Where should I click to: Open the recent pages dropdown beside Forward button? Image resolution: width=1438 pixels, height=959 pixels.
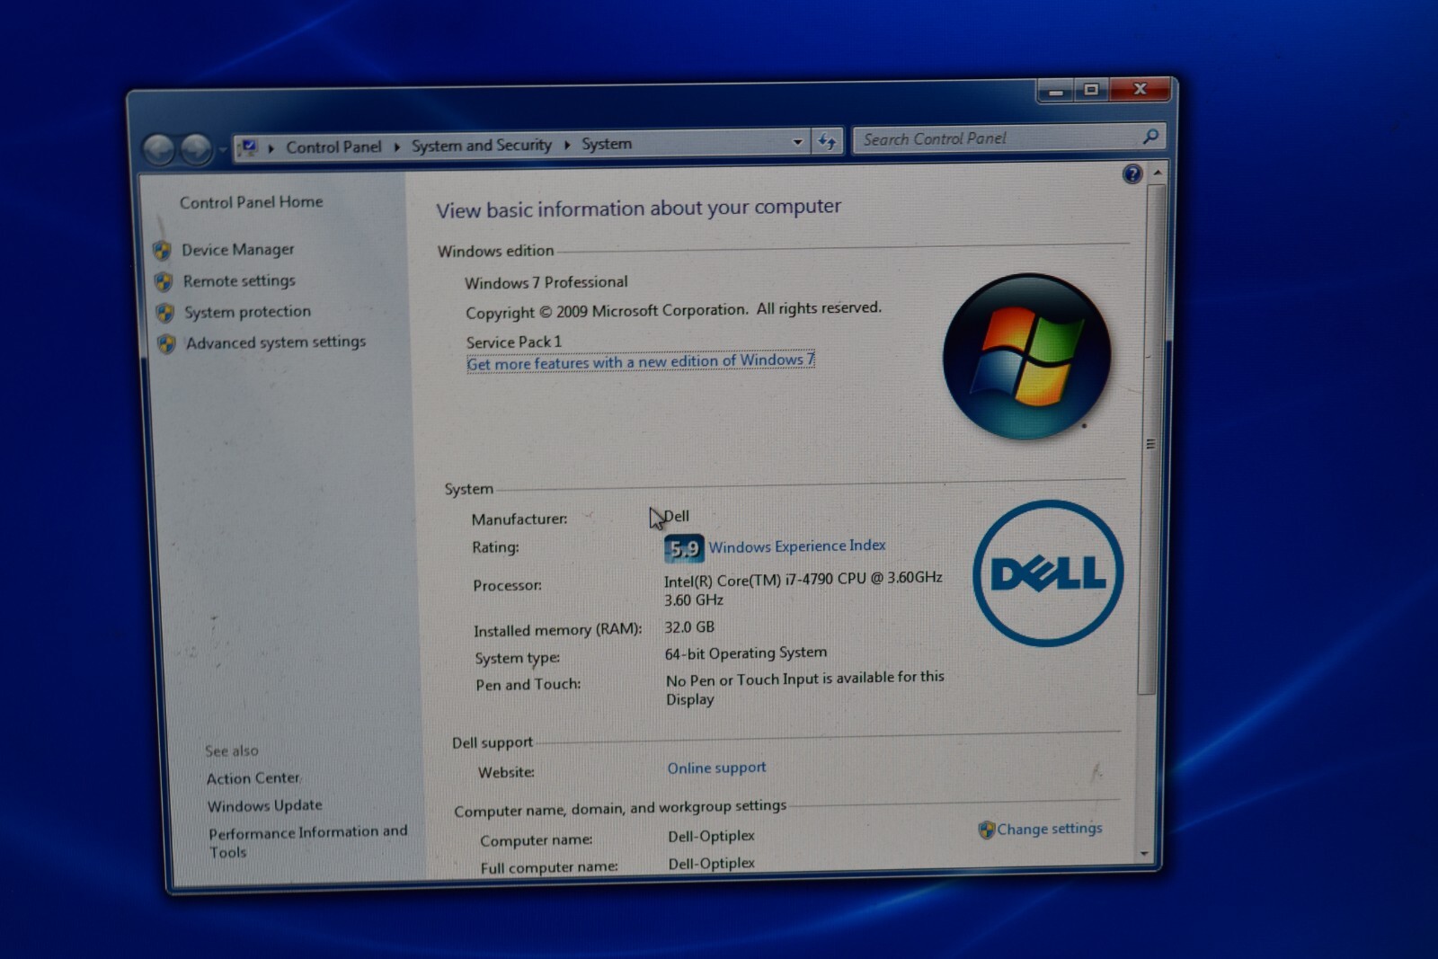(x=221, y=149)
